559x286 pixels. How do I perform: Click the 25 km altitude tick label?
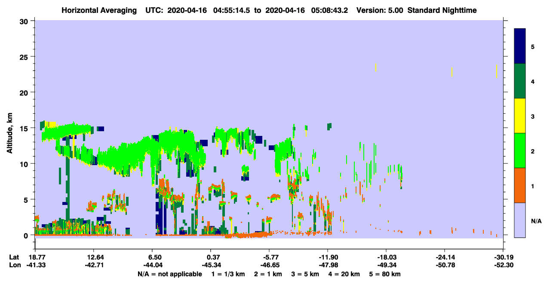(x=25, y=57)
